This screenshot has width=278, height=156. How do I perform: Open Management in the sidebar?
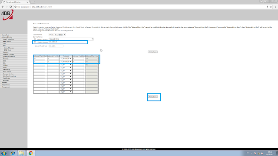[6, 87]
